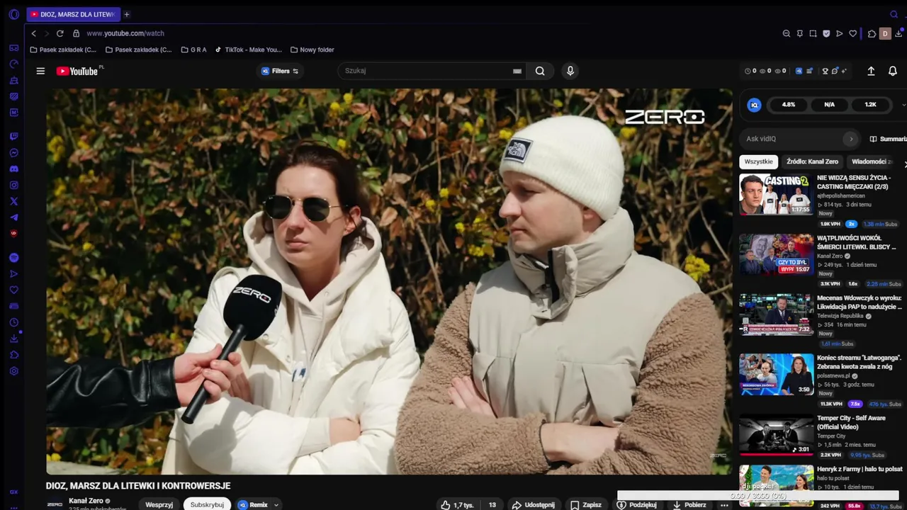The image size is (907, 510).
Task: Open the Instagram icon in Opera sidebar
Action: click(13, 185)
